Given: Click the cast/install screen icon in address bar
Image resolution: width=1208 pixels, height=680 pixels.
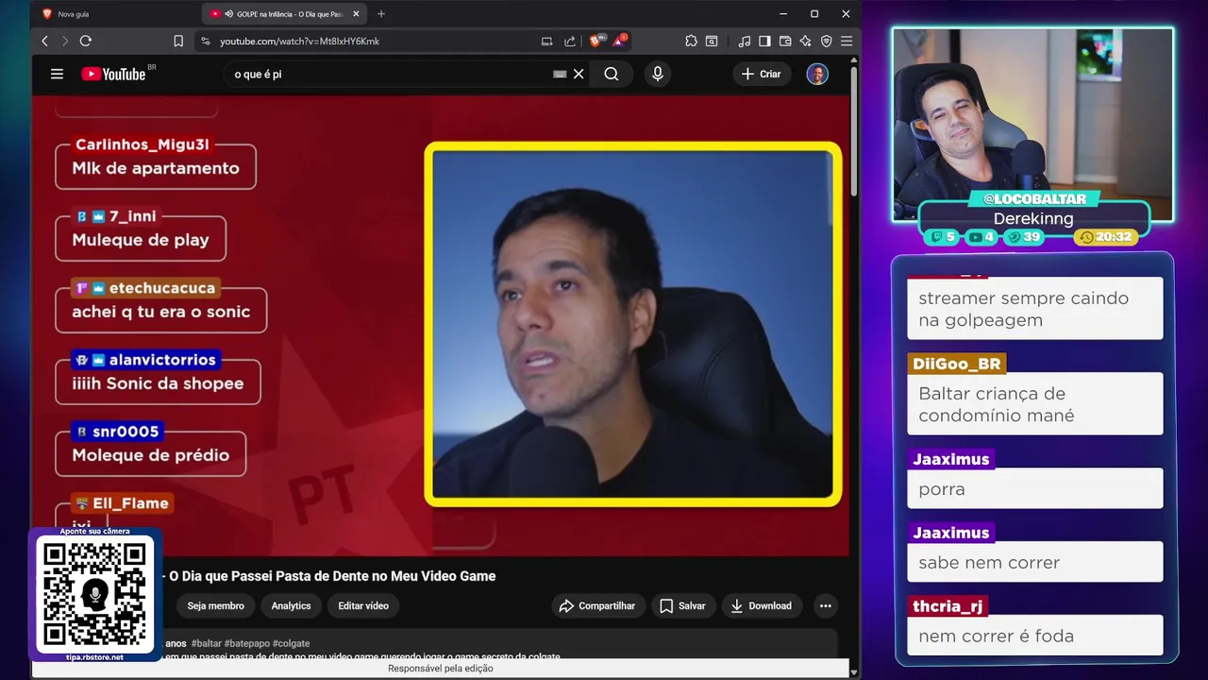Looking at the screenshot, I should [x=546, y=41].
